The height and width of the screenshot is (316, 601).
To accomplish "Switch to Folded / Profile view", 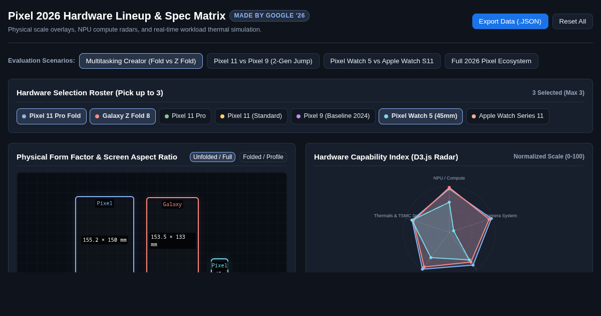I will click(263, 157).
